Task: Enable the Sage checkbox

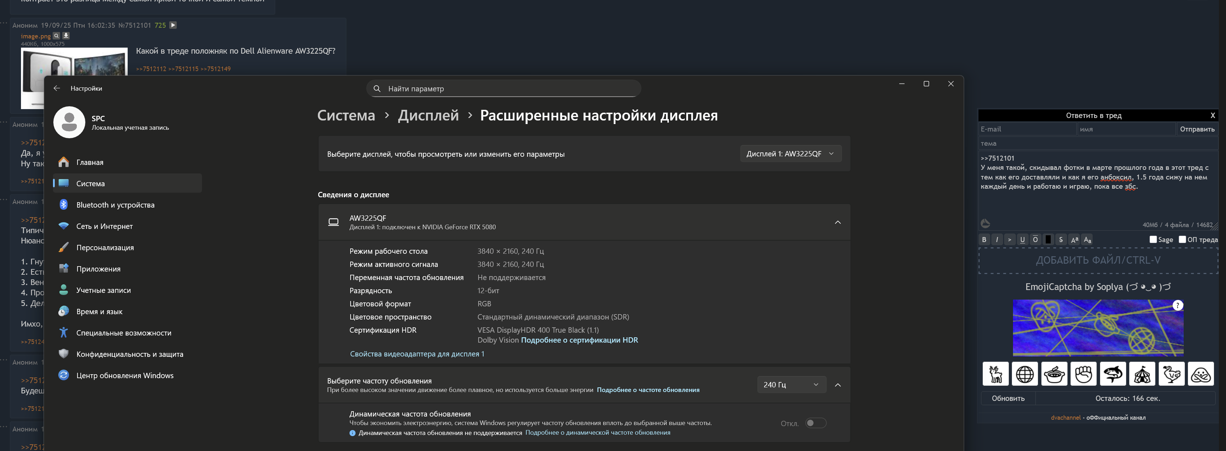Action: pyautogui.click(x=1153, y=240)
